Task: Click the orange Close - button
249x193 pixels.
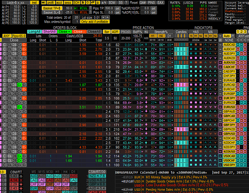Action: click(79, 31)
